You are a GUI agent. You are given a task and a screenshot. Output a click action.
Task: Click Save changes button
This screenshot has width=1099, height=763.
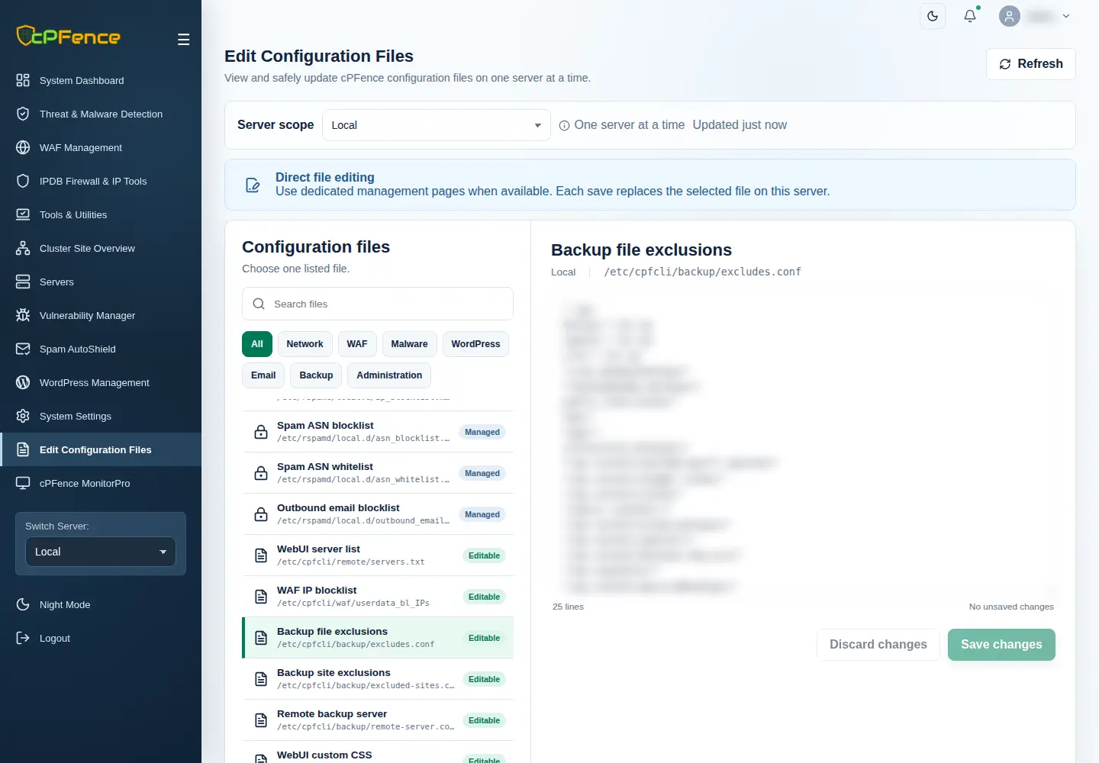point(1001,645)
